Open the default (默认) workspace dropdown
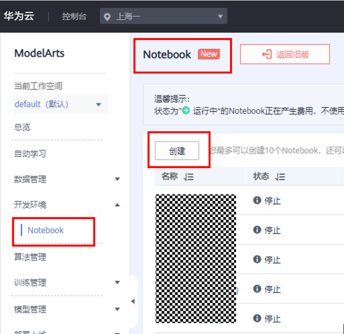The height and width of the screenshot is (334, 344). [61, 105]
